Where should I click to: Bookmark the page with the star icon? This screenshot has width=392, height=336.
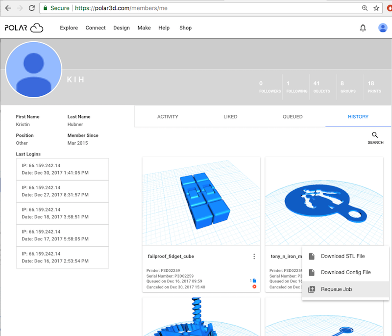[x=376, y=8]
